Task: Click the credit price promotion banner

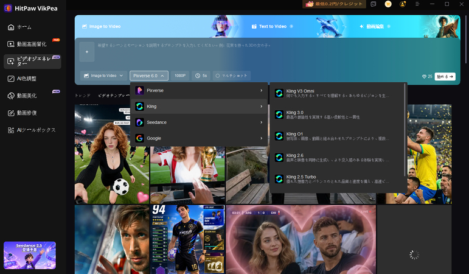Action: click(334, 4)
